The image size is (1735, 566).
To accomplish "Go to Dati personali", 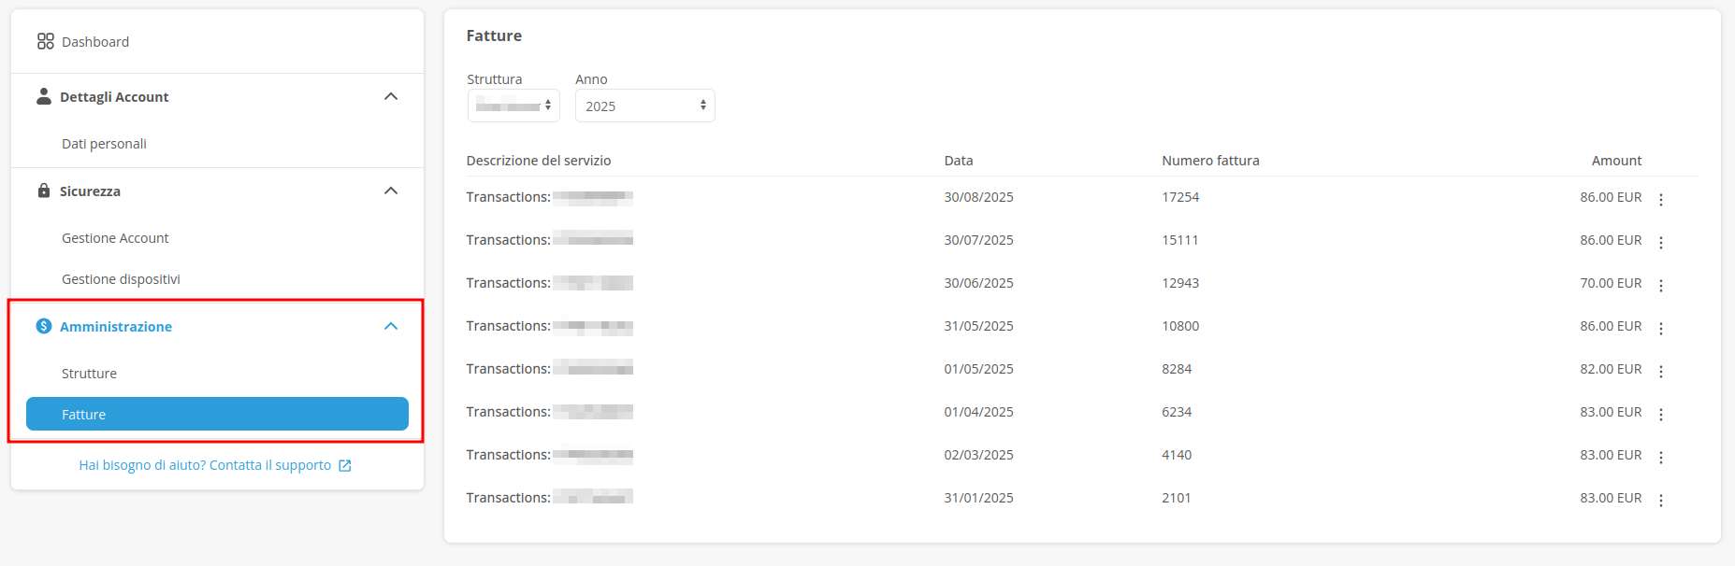I will pyautogui.click(x=104, y=144).
